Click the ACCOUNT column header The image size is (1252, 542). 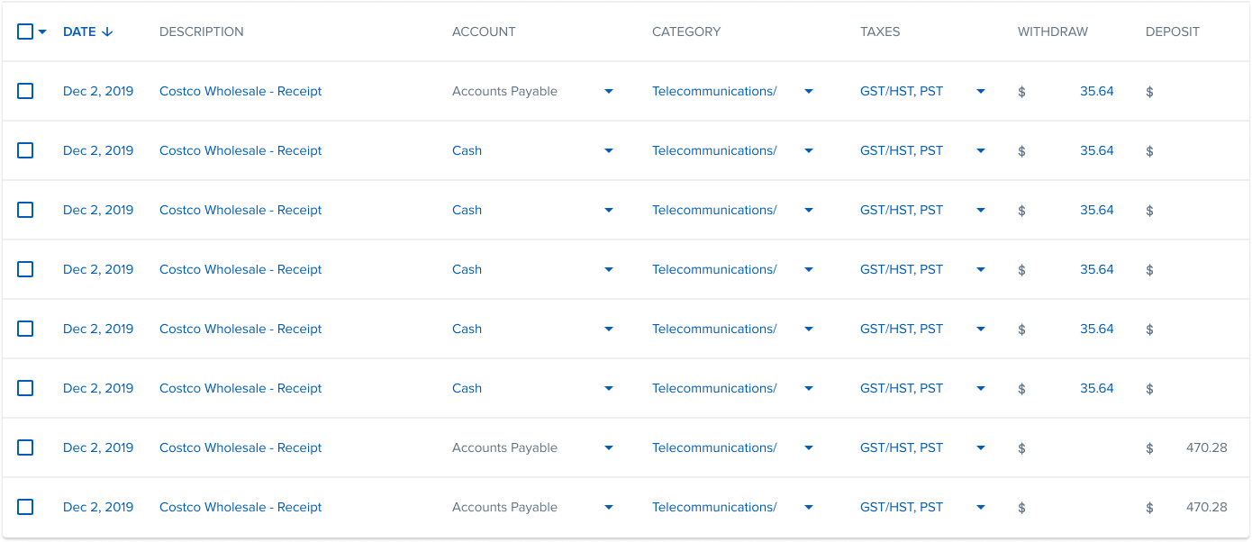click(484, 32)
